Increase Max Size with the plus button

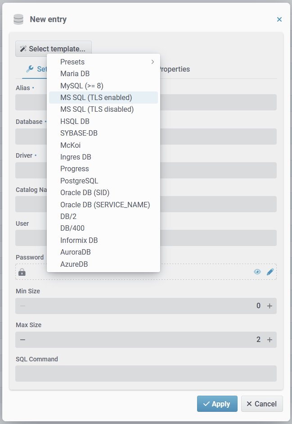pos(270,340)
